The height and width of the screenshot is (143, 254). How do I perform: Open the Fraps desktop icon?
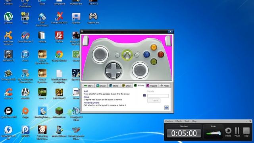[25, 18]
